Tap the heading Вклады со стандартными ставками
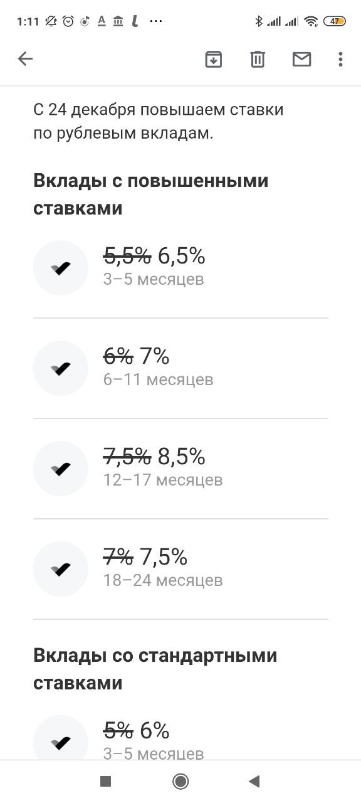The width and height of the screenshot is (361, 803). coord(155,669)
